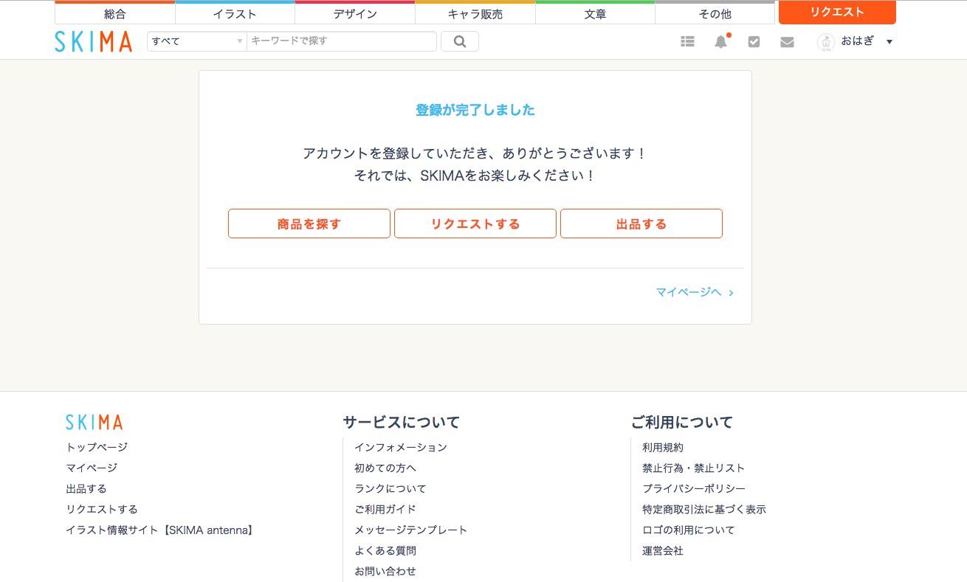Image resolution: width=967 pixels, height=582 pixels.
Task: Open the メッセージテンプレート link
Action: pyautogui.click(x=411, y=530)
